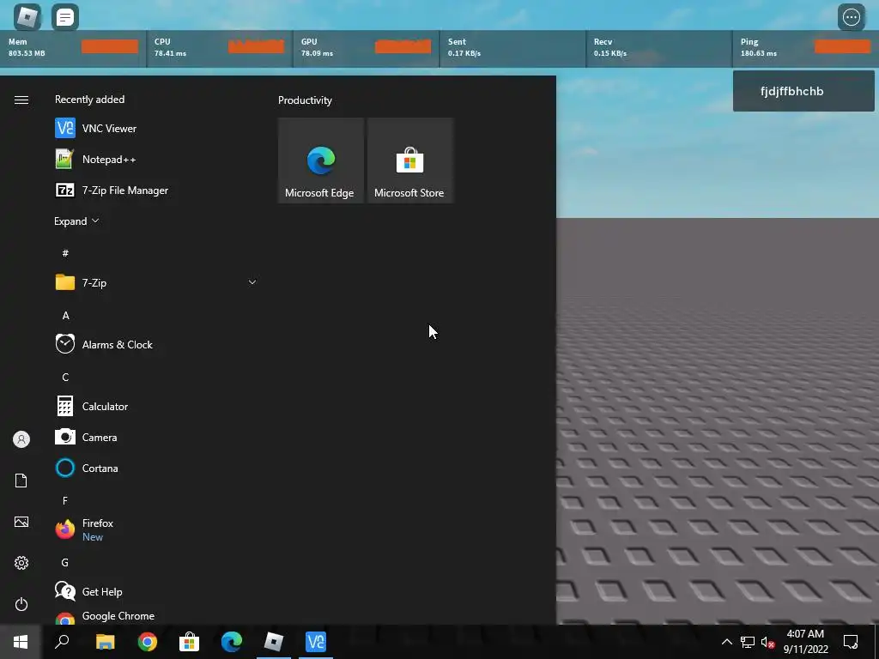Screen dimensions: 879x659
Task: Open the Roblox chat icon
Action: pyautogui.click(x=65, y=17)
